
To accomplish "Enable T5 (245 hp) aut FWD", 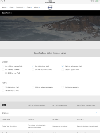I will [3, 87].
